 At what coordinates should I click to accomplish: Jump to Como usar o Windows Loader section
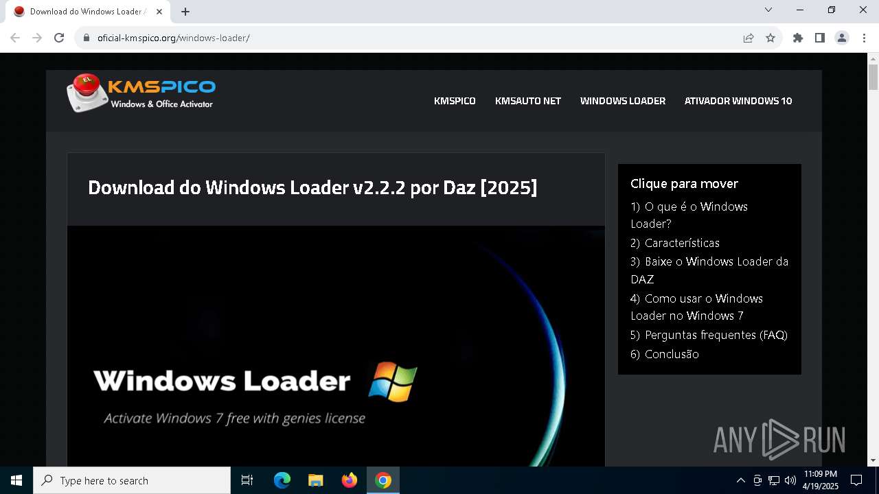(x=696, y=307)
